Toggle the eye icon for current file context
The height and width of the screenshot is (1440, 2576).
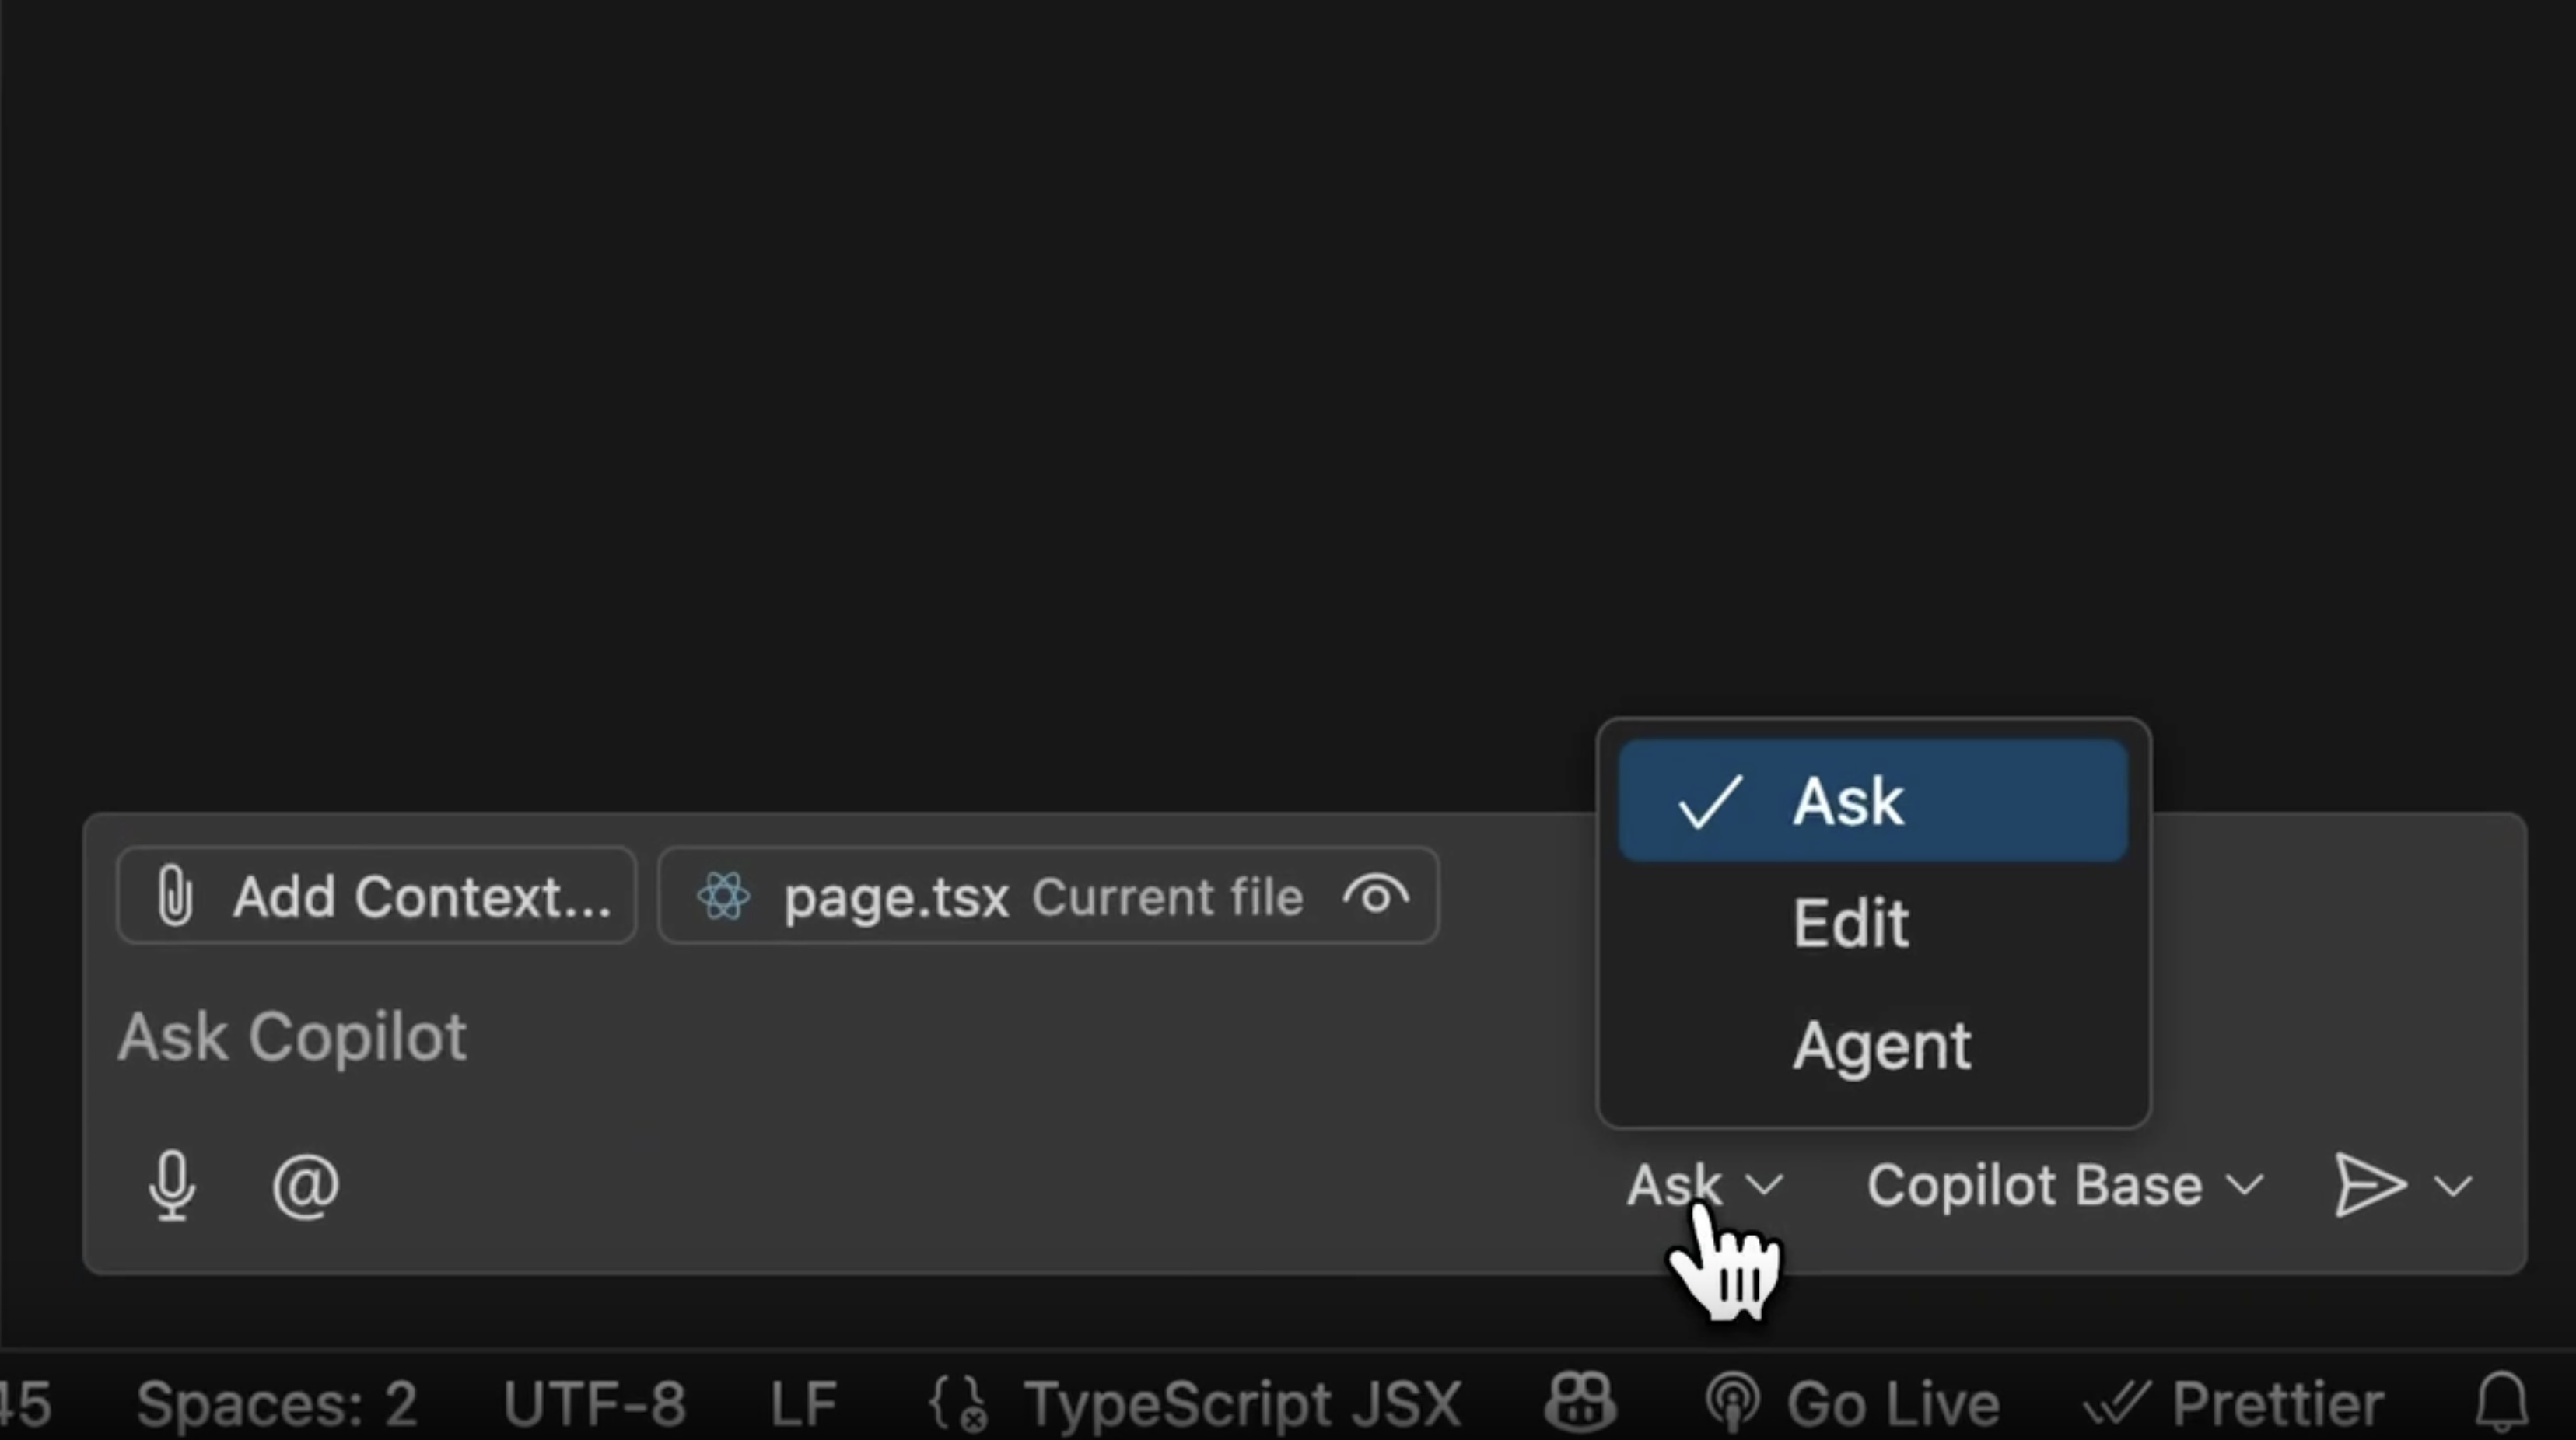click(x=1376, y=896)
